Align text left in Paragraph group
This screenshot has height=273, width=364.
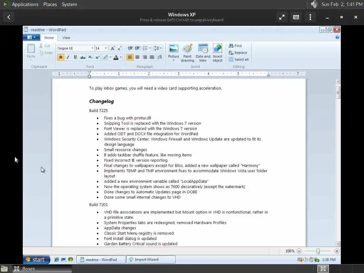click(x=130, y=57)
